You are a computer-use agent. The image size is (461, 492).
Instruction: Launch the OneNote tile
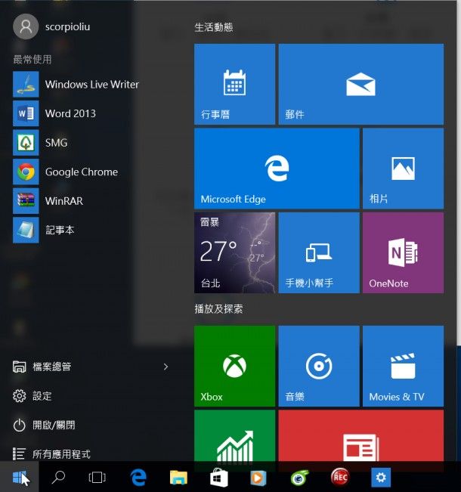(x=403, y=253)
